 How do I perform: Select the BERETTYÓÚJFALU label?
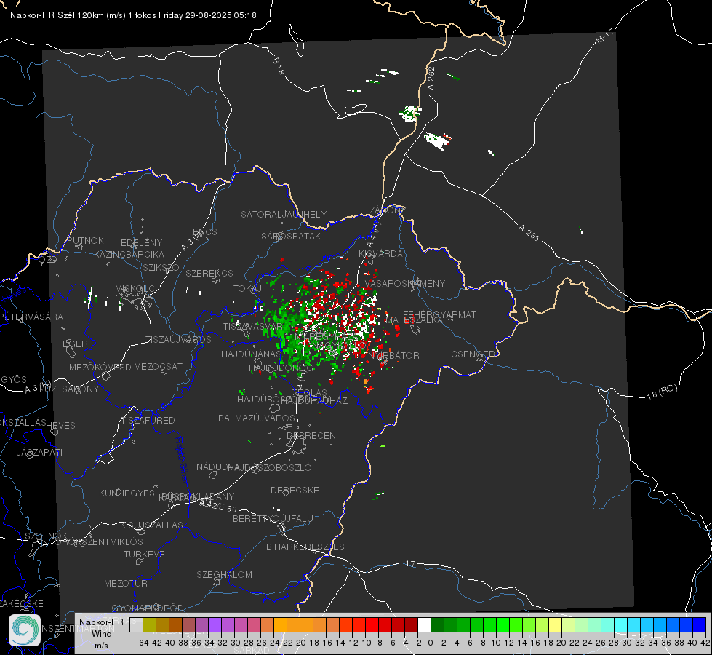(x=273, y=519)
